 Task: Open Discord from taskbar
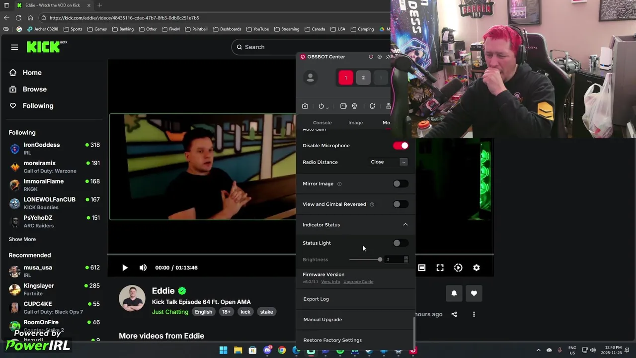[267, 350]
